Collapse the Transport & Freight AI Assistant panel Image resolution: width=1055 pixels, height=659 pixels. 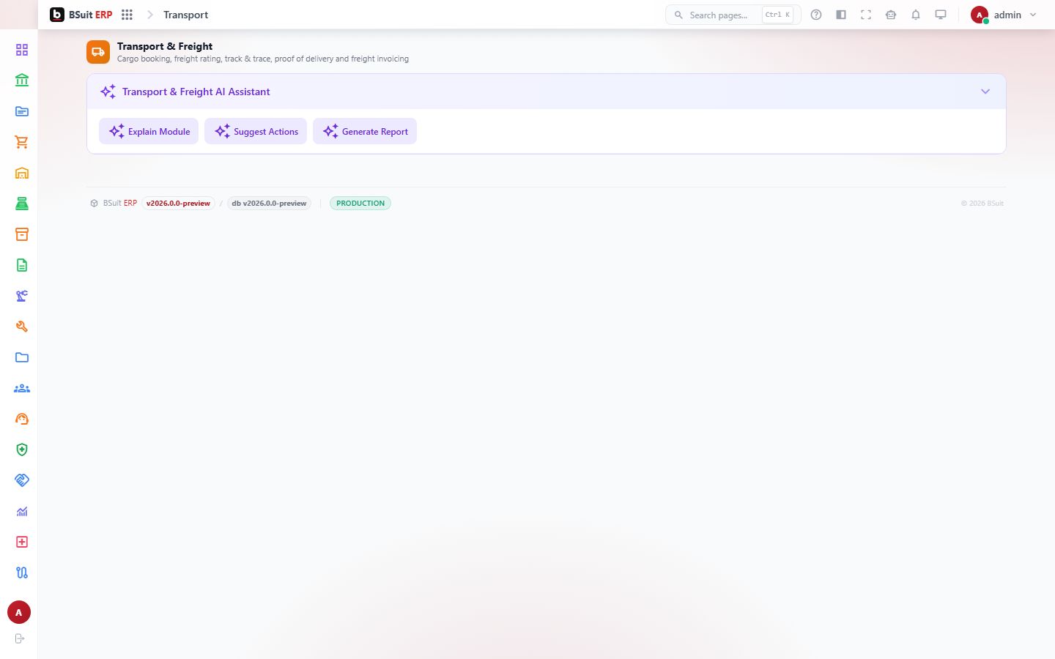(x=985, y=92)
